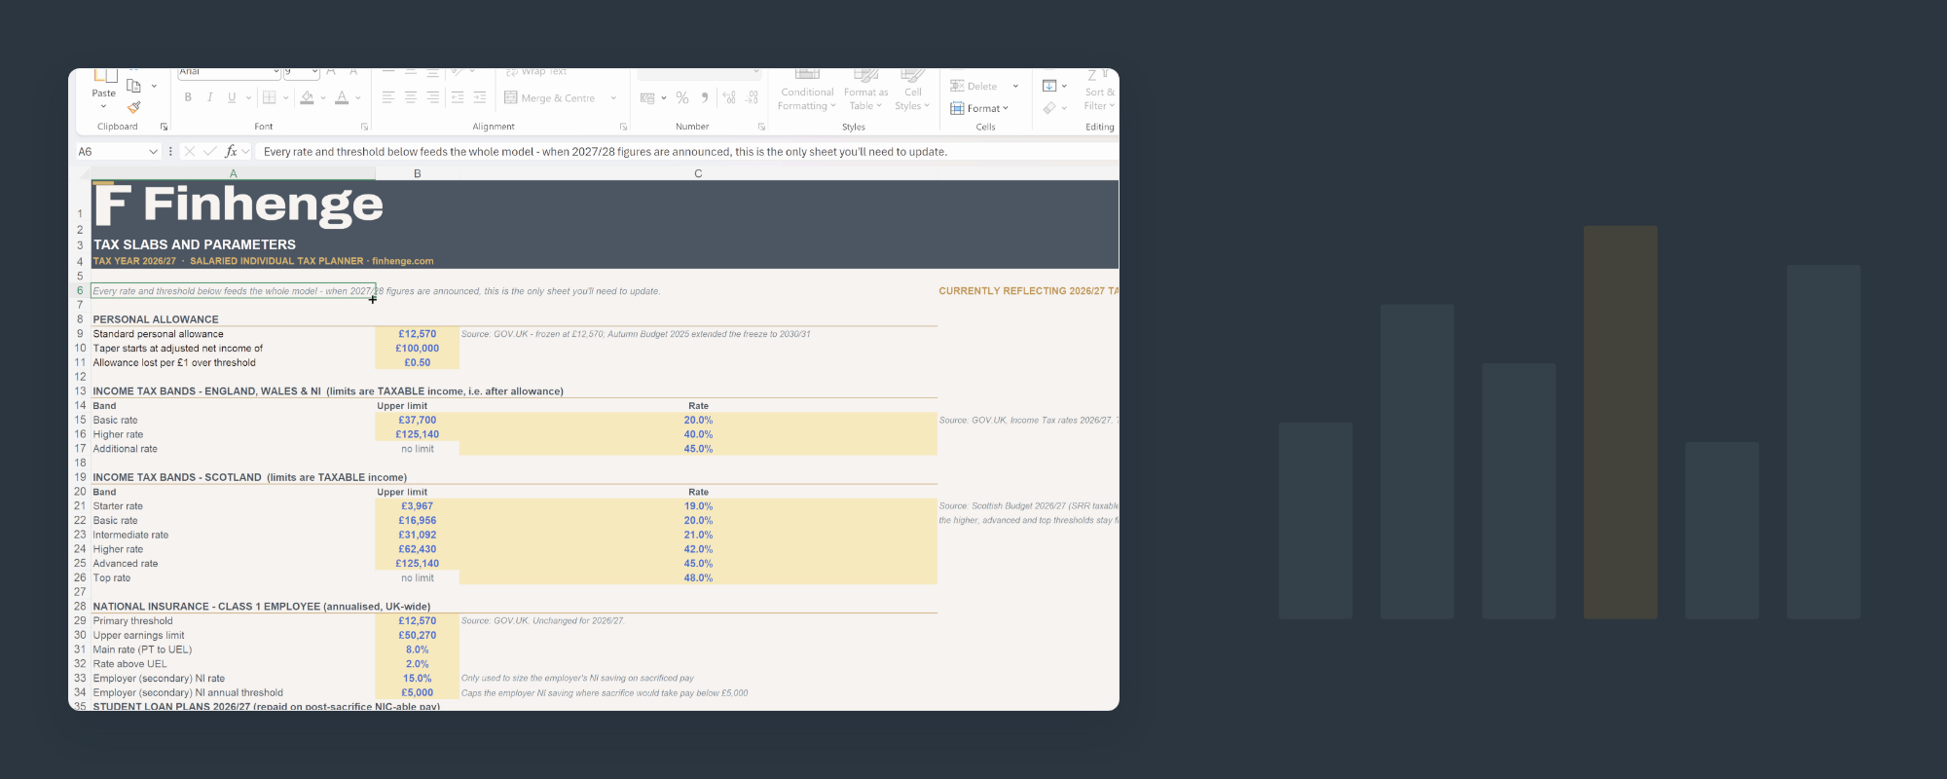Click the Format Painter brush icon
Image resolution: width=1947 pixels, height=779 pixels.
click(134, 107)
